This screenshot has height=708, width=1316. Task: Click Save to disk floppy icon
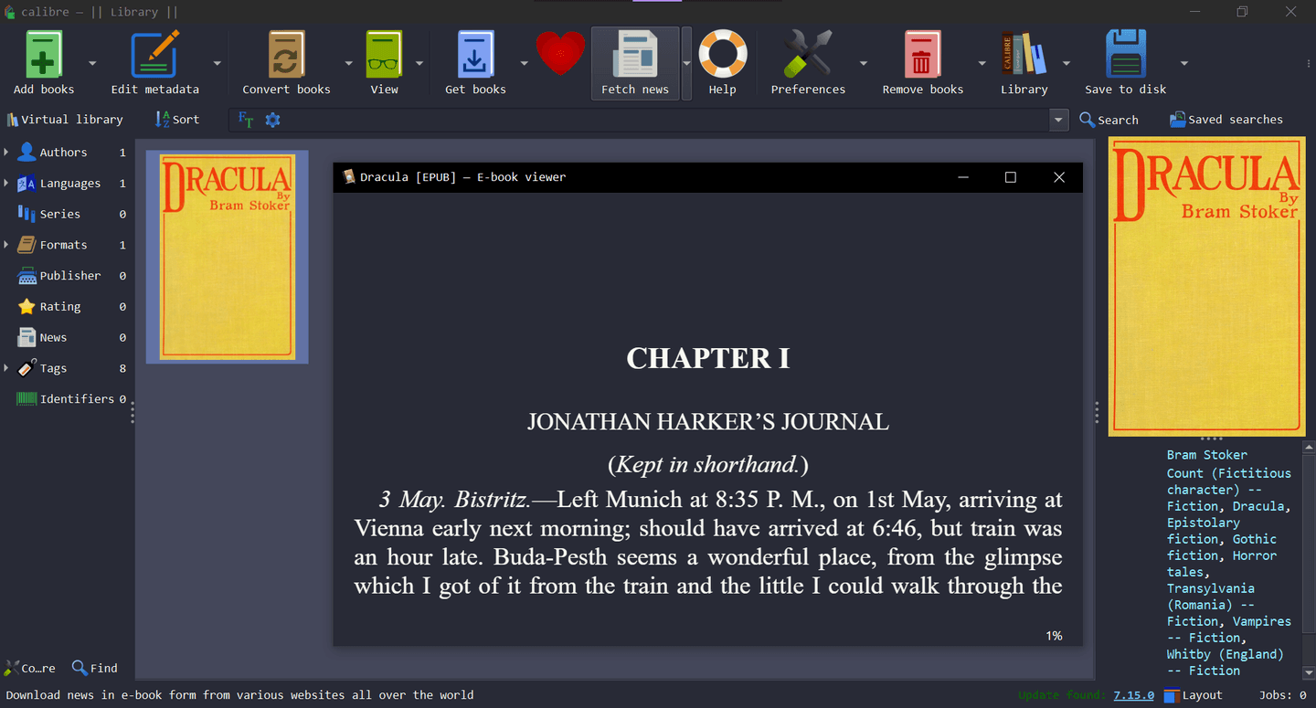1125,57
